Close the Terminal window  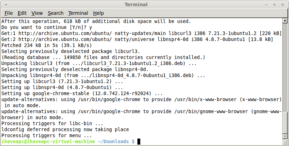coord(283,5)
